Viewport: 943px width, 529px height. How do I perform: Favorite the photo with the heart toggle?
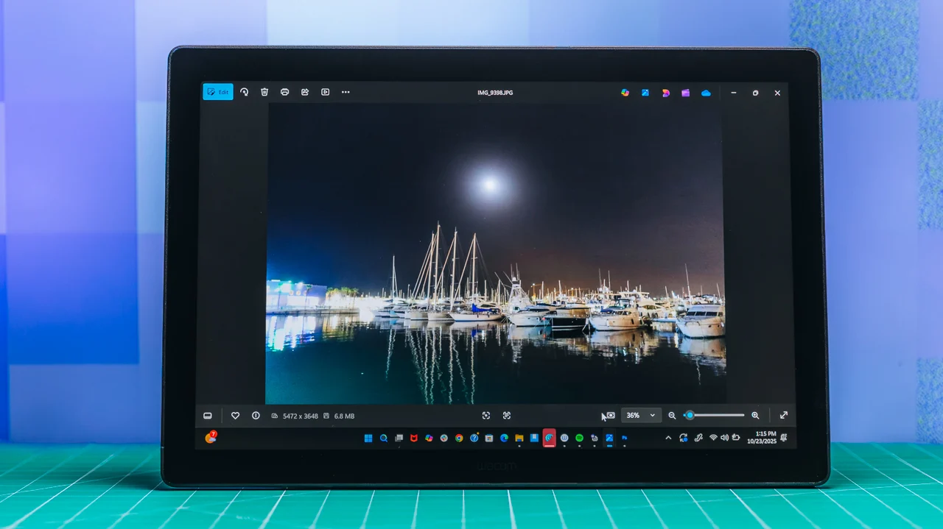(x=235, y=416)
